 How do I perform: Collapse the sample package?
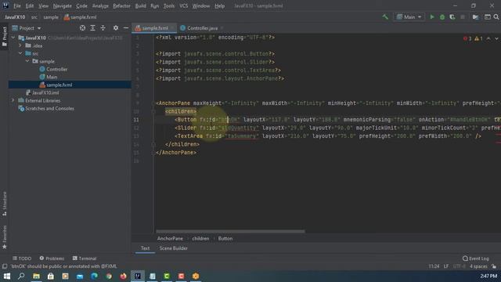coord(27,61)
